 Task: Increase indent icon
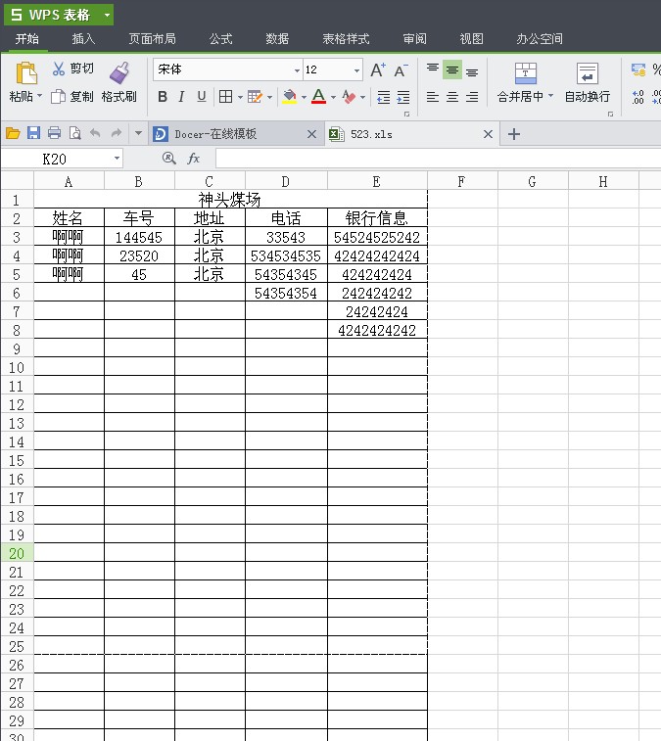click(x=403, y=97)
